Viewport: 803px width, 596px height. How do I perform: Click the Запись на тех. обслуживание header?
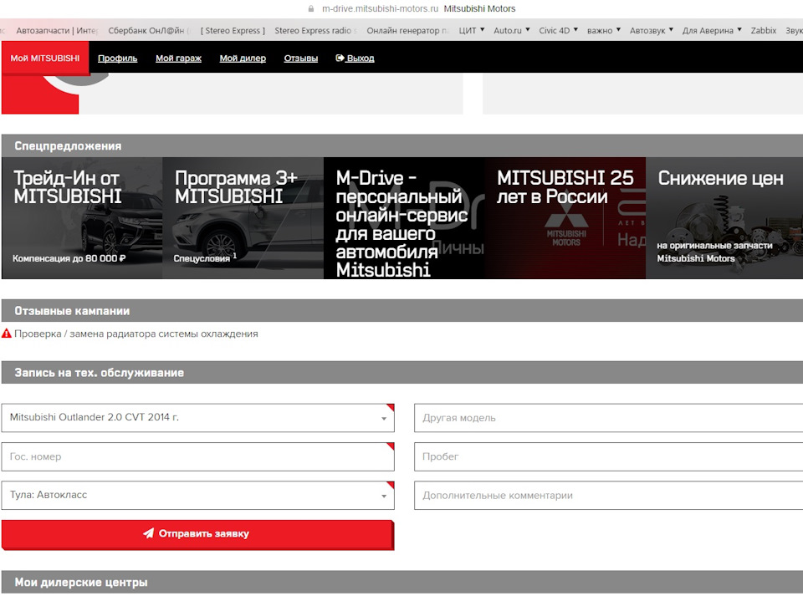coord(402,373)
